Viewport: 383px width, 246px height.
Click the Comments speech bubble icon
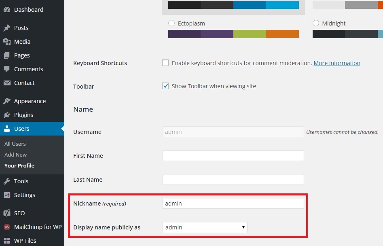6,69
